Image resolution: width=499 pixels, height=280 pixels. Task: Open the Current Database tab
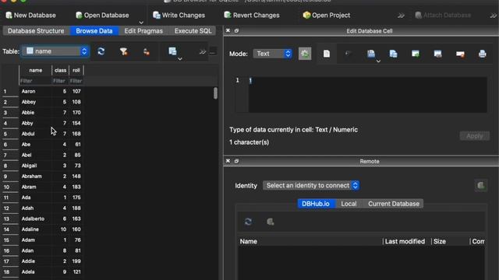(394, 204)
